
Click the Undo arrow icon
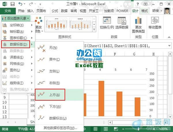pyautogui.click(x=20, y=4)
